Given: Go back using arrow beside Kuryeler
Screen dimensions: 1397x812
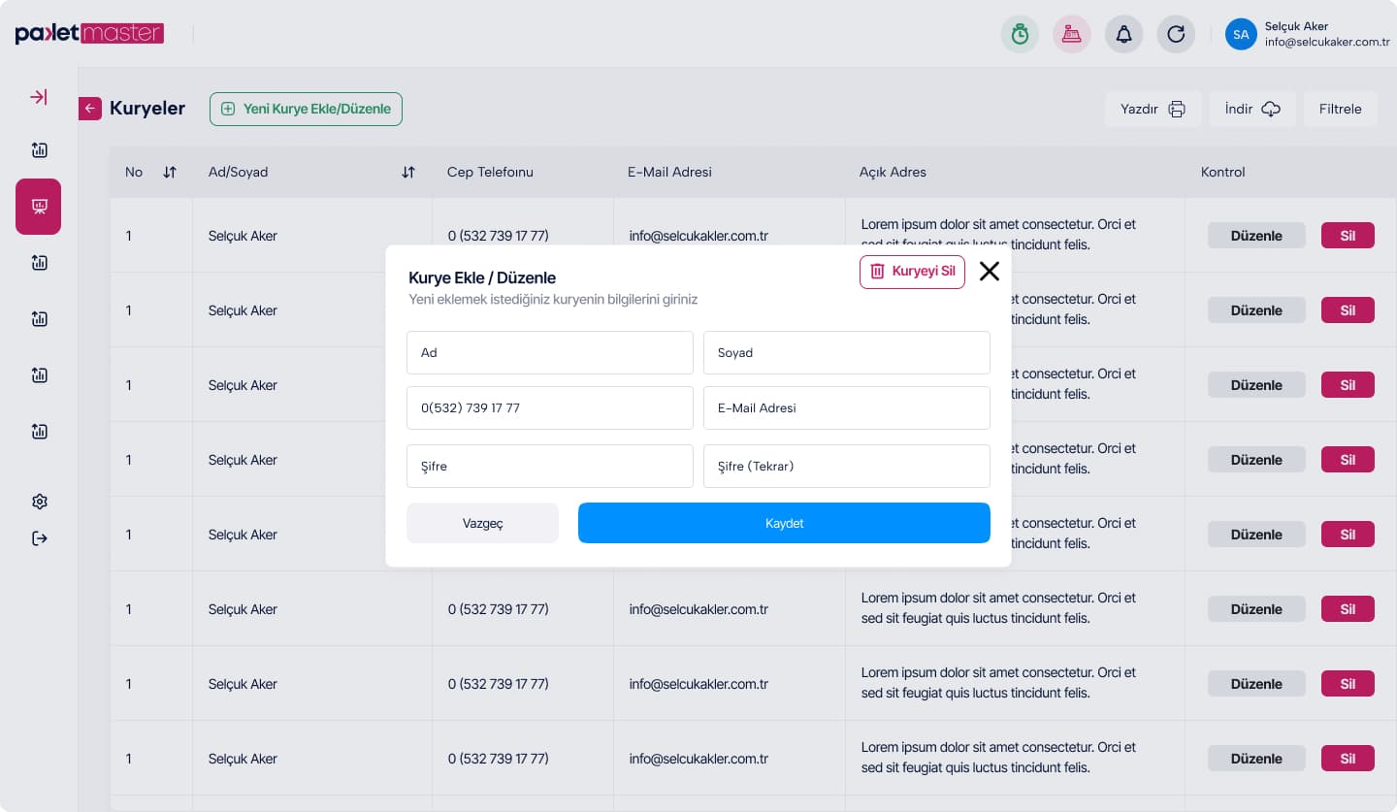Looking at the screenshot, I should tap(90, 109).
